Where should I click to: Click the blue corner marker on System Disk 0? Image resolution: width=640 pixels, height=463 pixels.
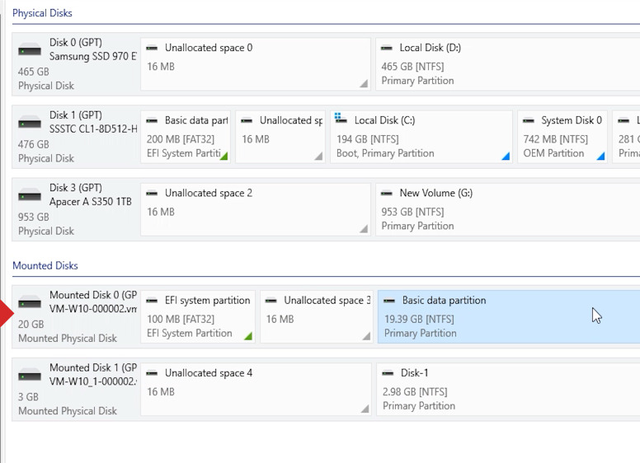600,156
